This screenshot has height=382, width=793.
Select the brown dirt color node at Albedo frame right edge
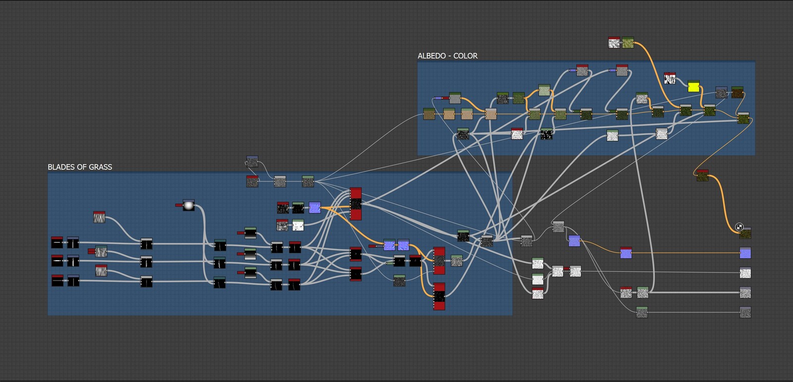pos(737,93)
